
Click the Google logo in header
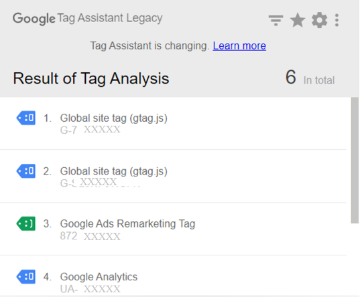[x=34, y=19]
